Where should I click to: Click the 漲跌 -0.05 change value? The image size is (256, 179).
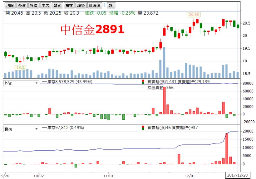(96, 13)
